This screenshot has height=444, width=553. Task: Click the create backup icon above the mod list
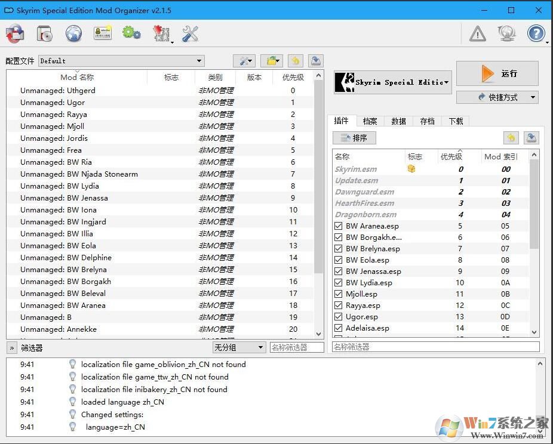(x=316, y=61)
